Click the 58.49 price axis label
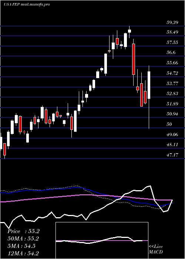This screenshot has height=259, width=185. [x=172, y=32]
